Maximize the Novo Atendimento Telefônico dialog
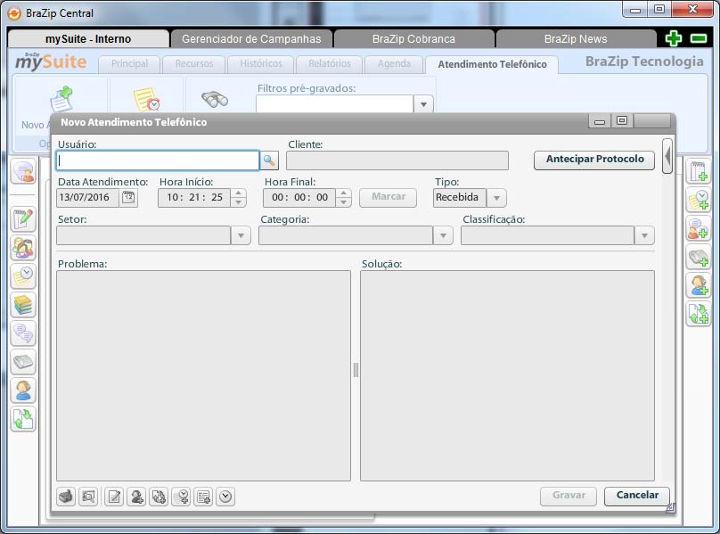720x534 pixels. [622, 121]
